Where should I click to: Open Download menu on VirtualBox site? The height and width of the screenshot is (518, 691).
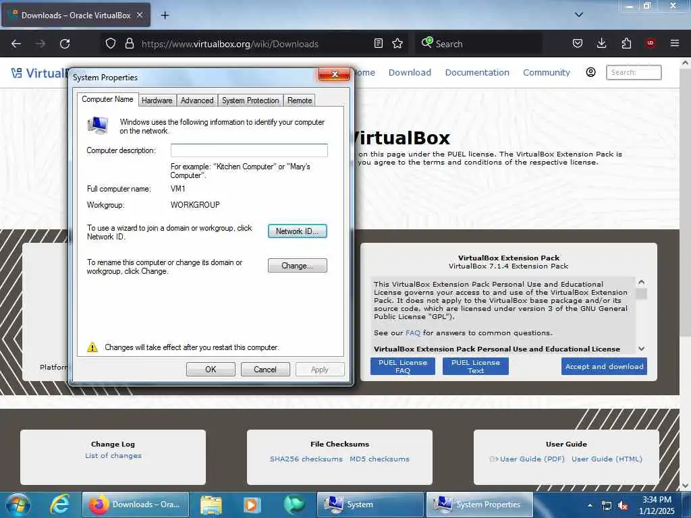click(410, 72)
